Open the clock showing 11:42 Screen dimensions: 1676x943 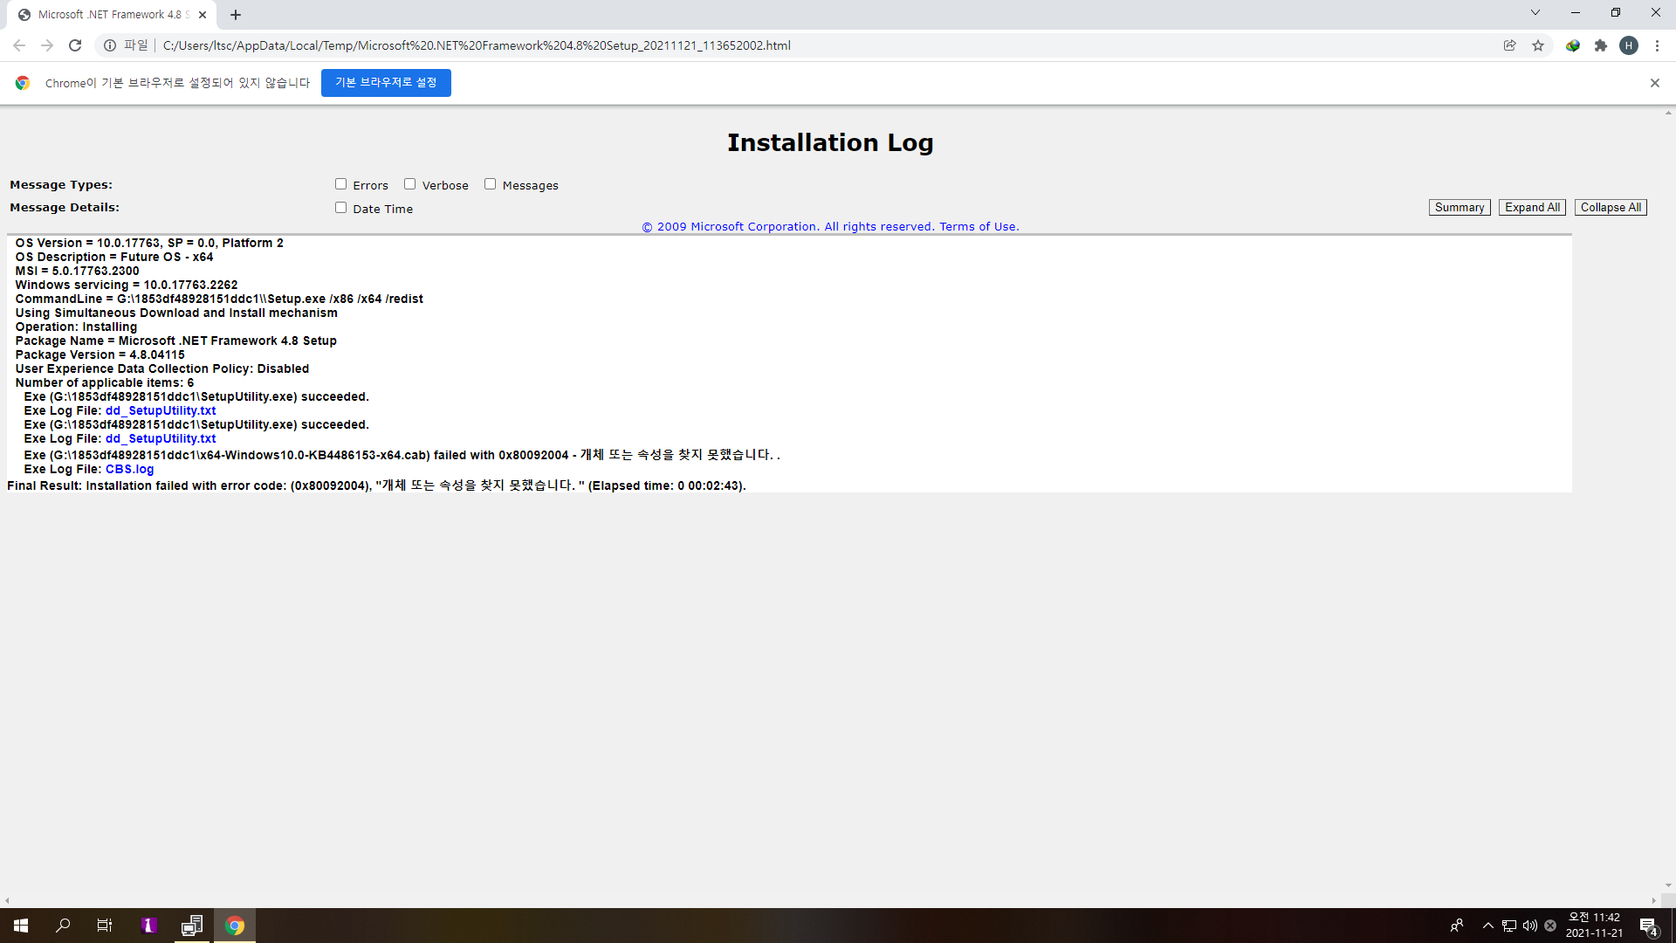coord(1594,926)
